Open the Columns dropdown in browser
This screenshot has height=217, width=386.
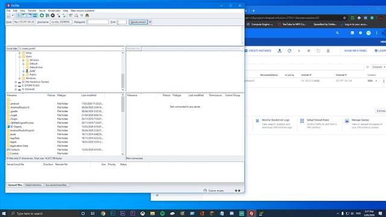pos(378,67)
